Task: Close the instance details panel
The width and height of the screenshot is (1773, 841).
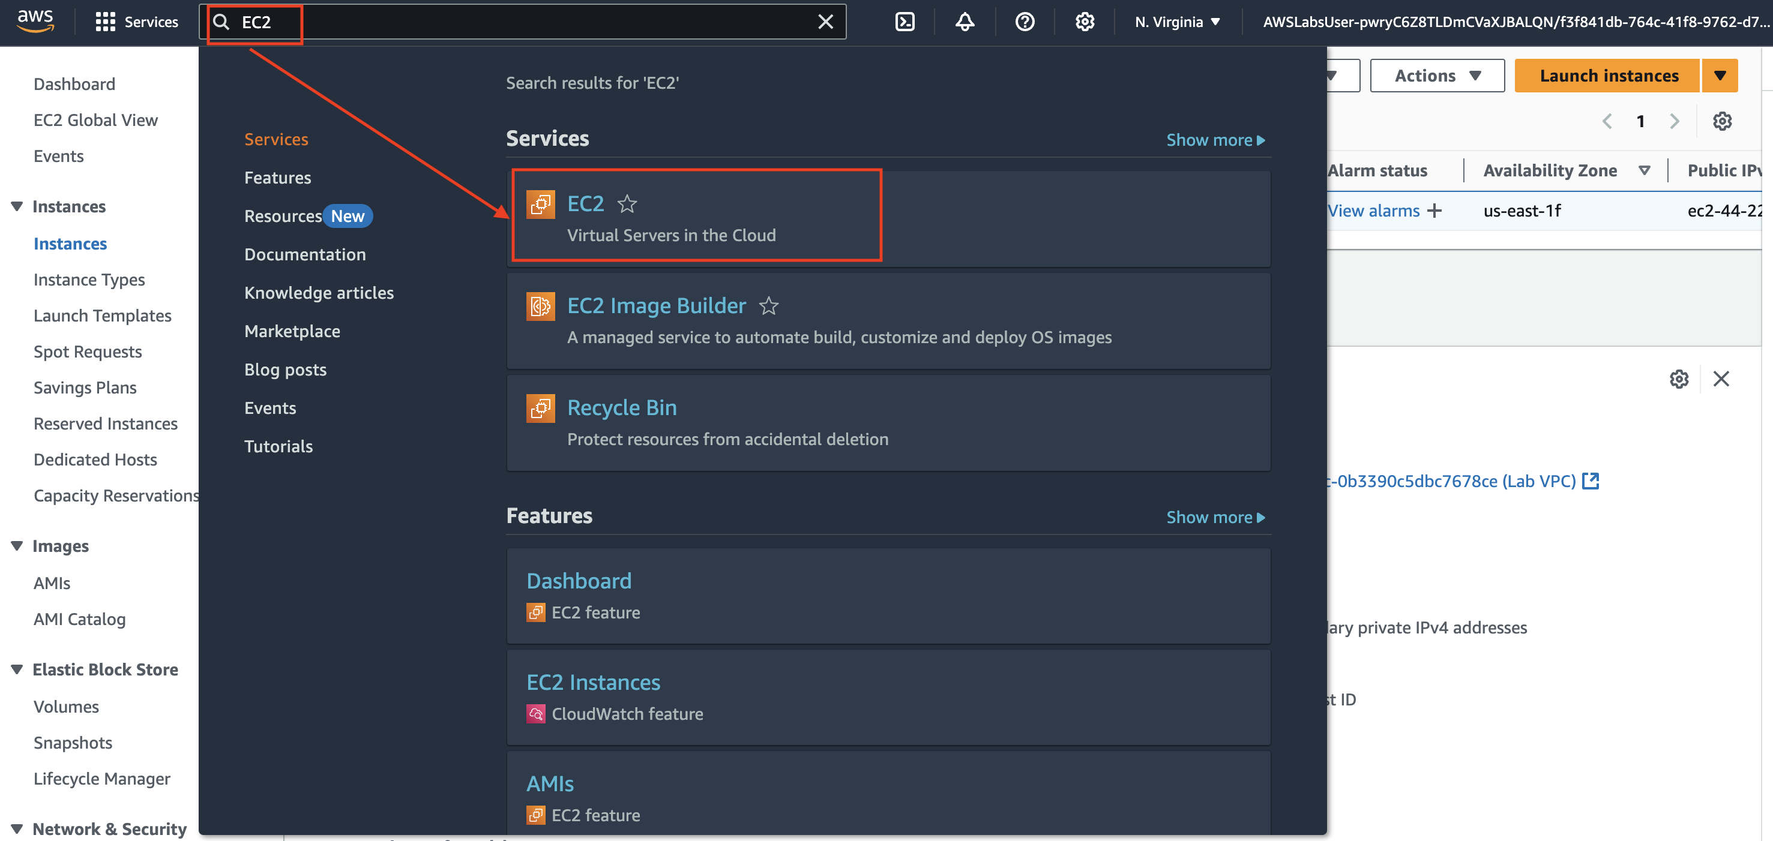Action: 1721,378
